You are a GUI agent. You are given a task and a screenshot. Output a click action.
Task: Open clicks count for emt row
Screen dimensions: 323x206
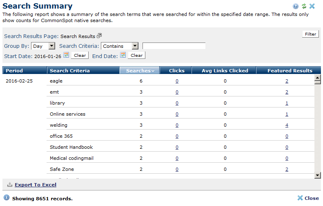tap(177, 92)
